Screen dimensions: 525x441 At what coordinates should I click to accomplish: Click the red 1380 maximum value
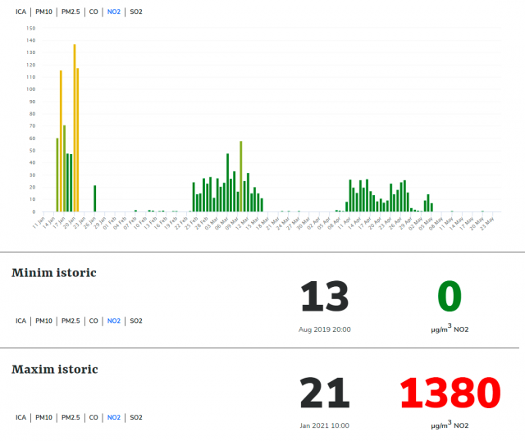451,394
